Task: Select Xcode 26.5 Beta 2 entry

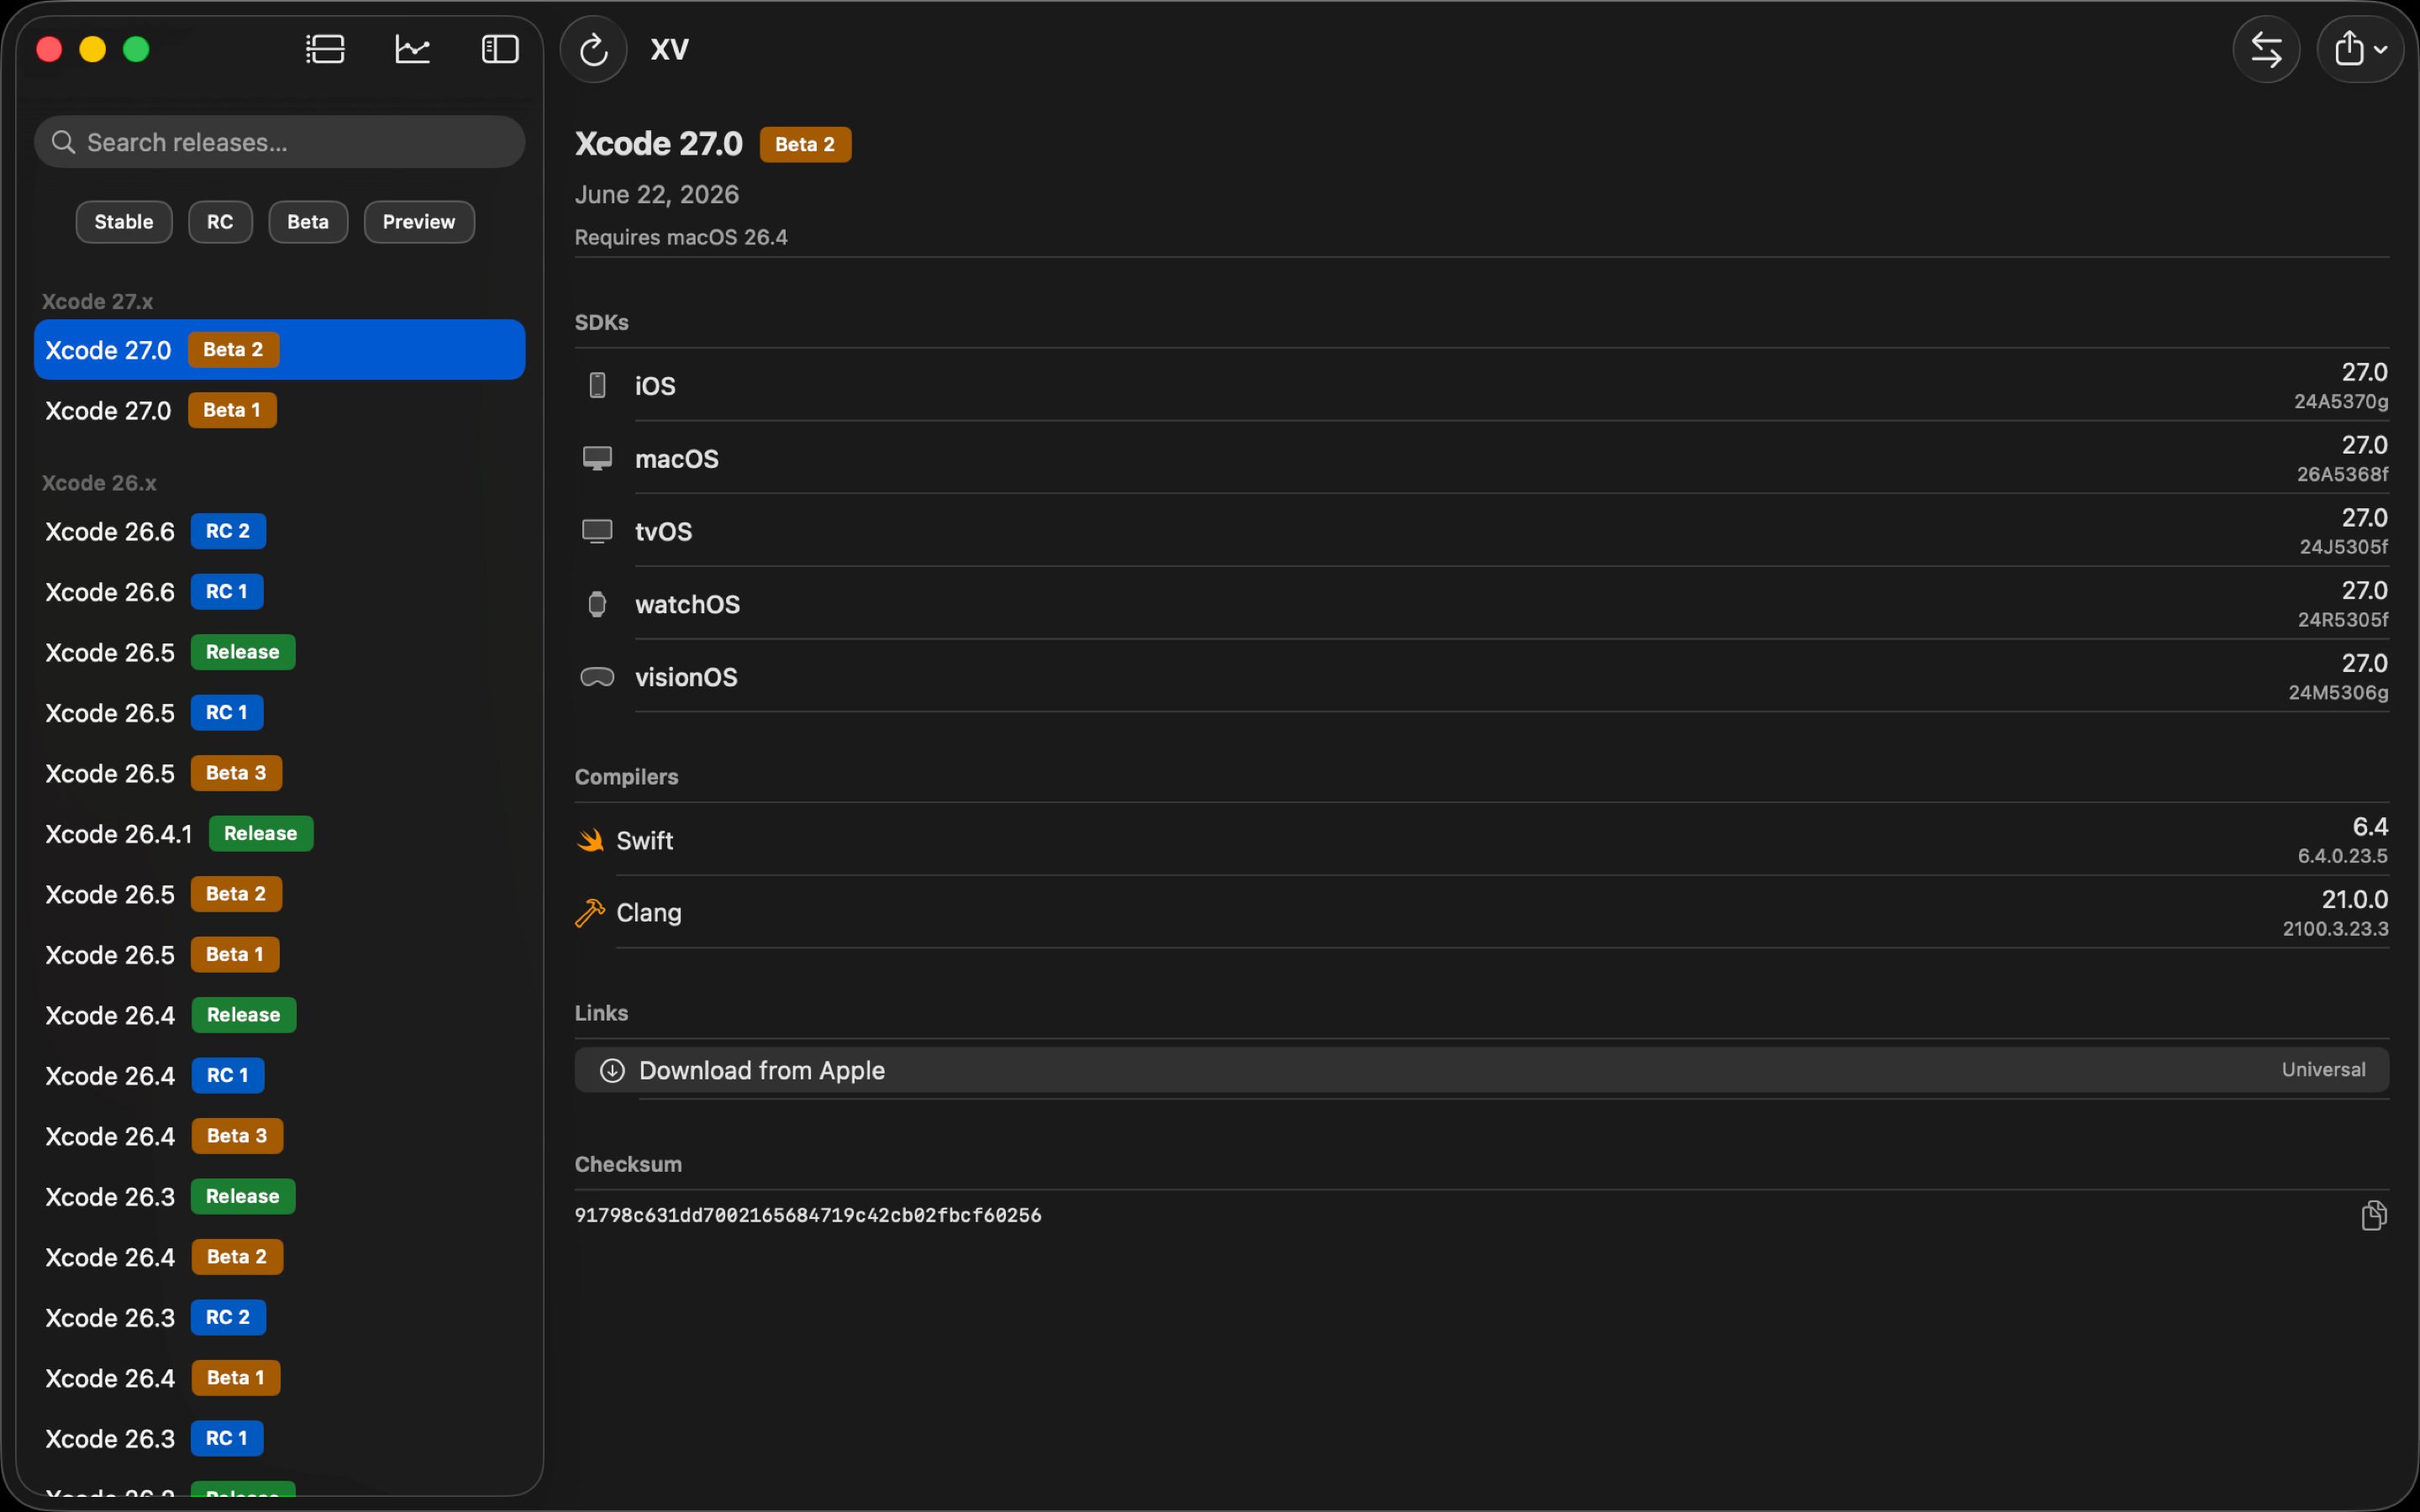Action: click(280, 894)
